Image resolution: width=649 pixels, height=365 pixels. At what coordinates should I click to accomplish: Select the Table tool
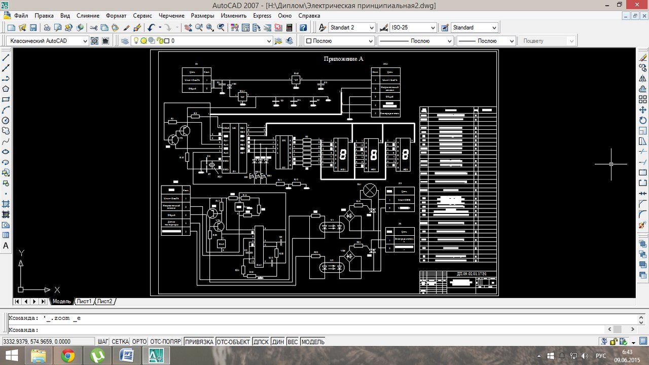(x=6, y=235)
